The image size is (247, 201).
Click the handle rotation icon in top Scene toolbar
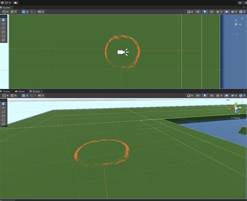pyautogui.click(x=12, y=12)
